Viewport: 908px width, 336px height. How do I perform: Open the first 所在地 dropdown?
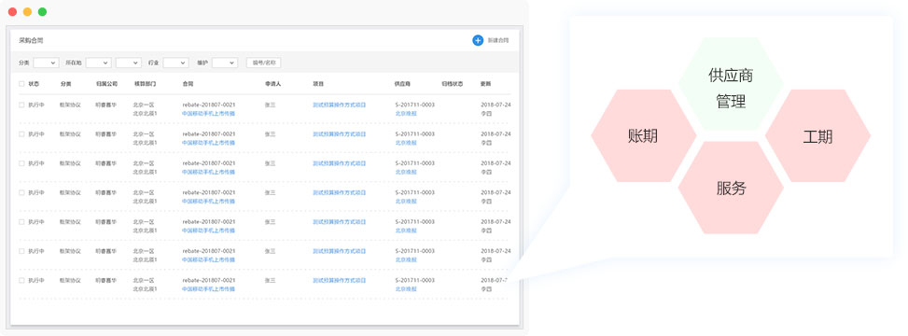pyautogui.click(x=98, y=63)
